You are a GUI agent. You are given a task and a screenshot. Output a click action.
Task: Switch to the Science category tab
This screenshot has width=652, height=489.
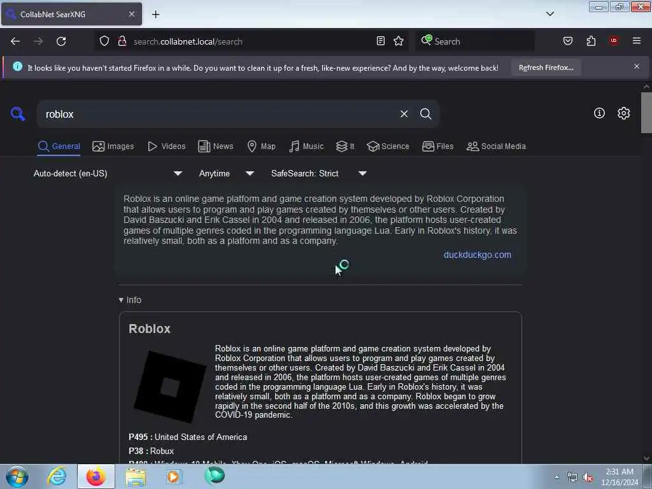(388, 146)
